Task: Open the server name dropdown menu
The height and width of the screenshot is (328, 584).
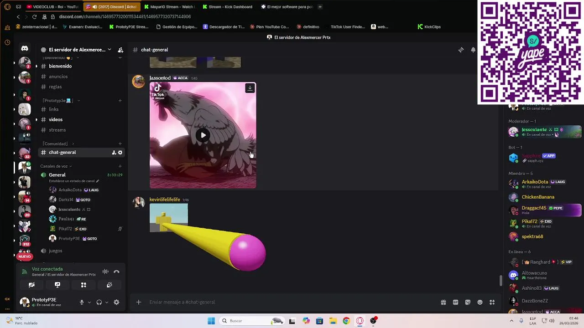Action: coord(109,50)
